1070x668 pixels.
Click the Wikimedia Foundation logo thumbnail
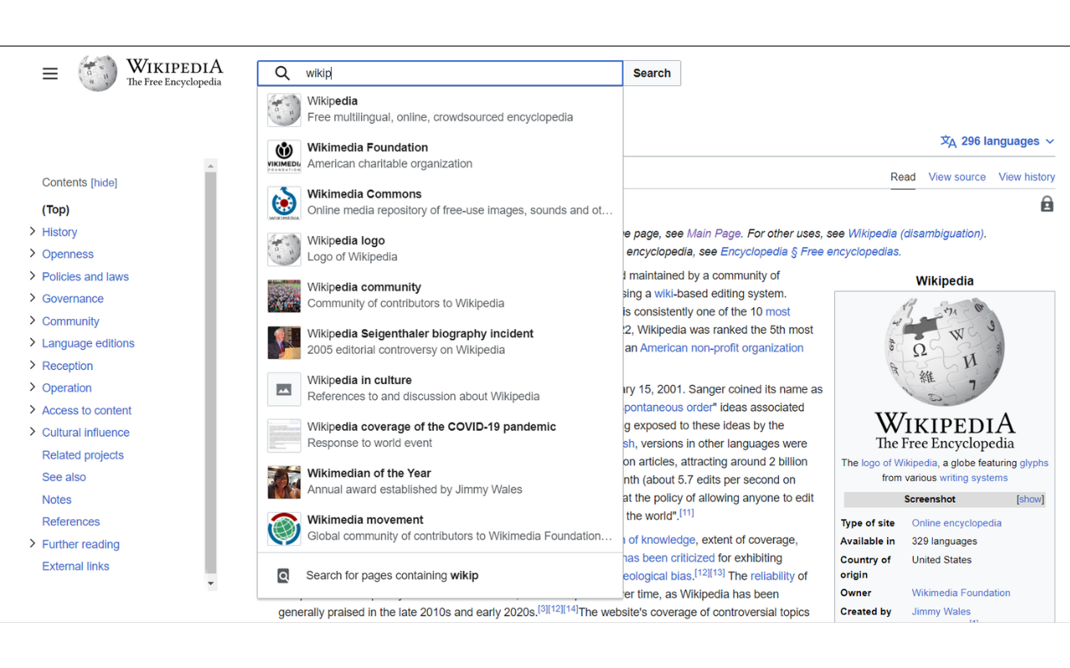284,156
